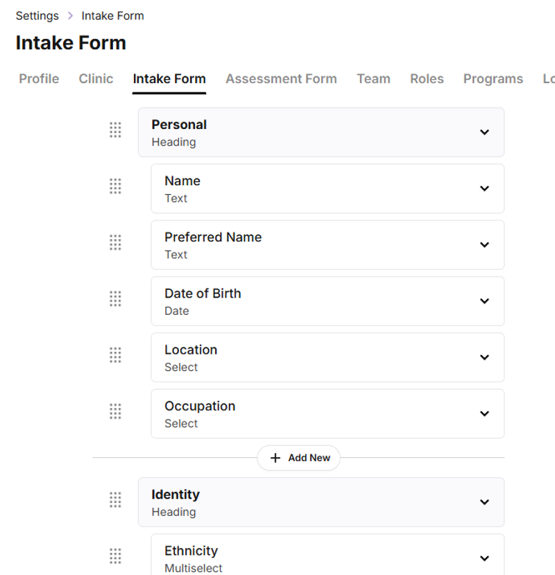Expand the Occupation select field

(x=484, y=413)
